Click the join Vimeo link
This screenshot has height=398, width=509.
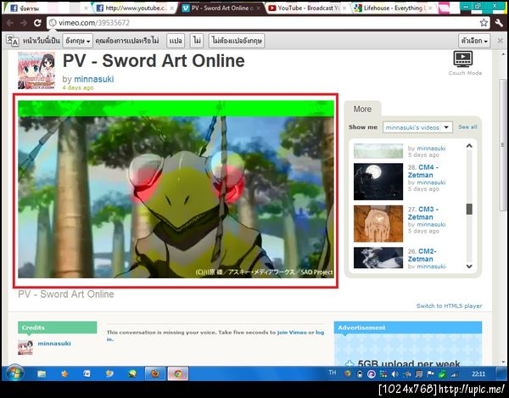(292, 333)
